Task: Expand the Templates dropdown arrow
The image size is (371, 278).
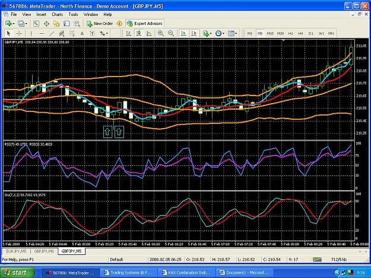Action: coord(236,34)
